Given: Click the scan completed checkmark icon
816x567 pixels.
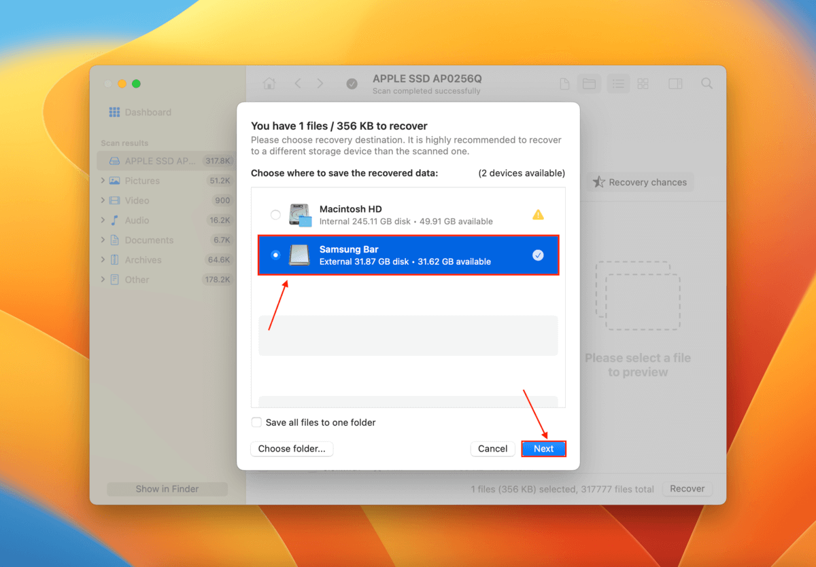Looking at the screenshot, I should [x=352, y=84].
